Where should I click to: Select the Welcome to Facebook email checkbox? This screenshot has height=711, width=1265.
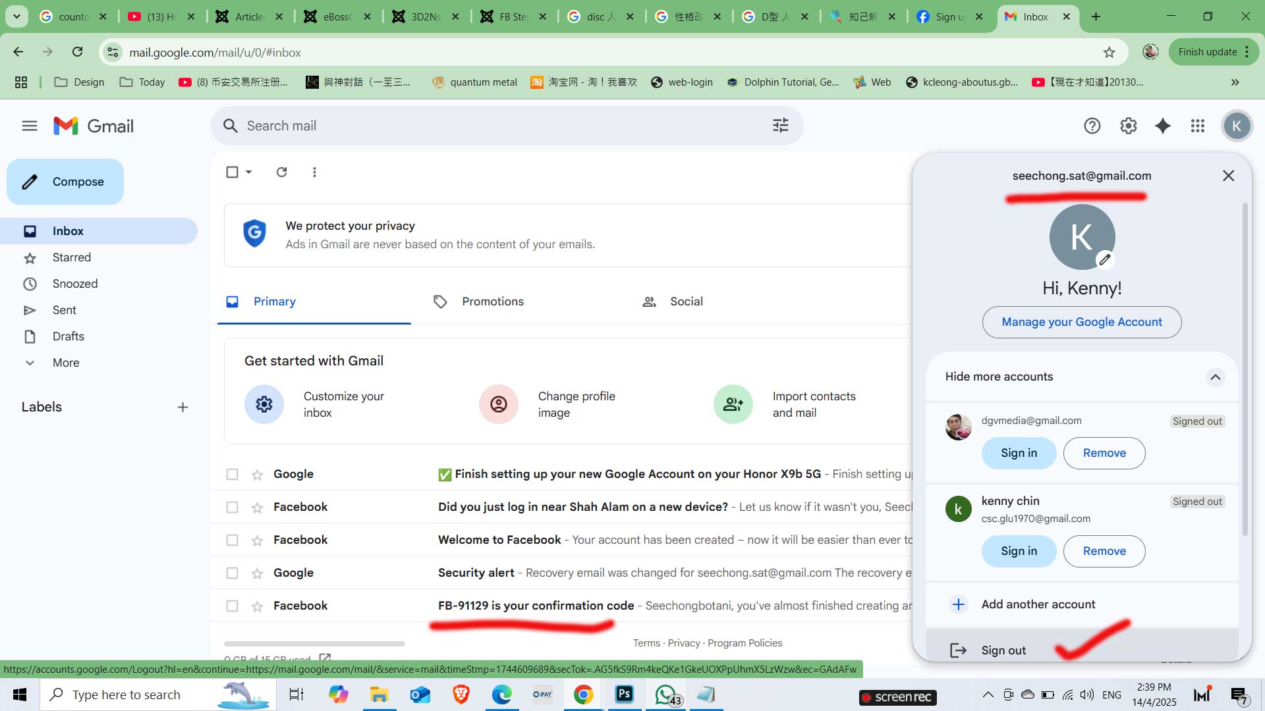tap(232, 540)
